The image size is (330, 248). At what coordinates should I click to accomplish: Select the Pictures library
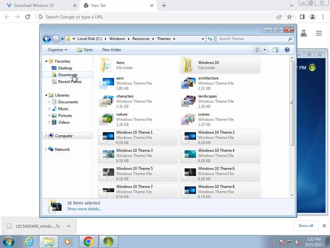click(x=65, y=116)
